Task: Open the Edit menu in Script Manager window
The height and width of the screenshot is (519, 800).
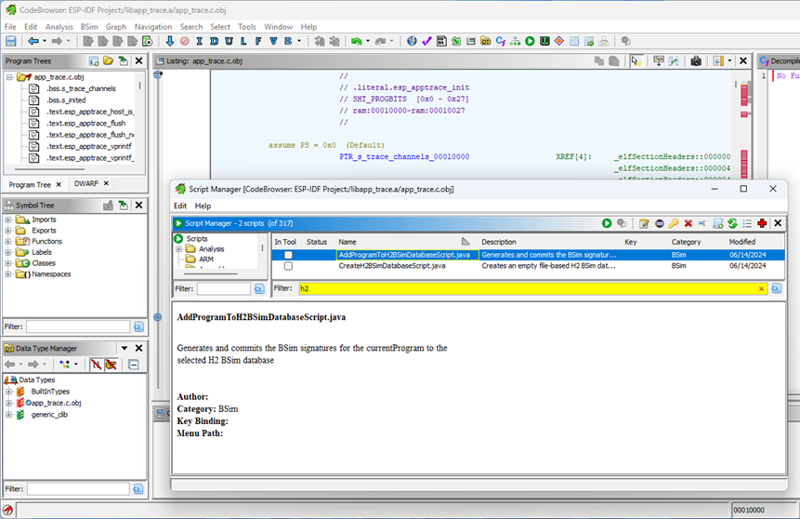Action: coord(180,206)
